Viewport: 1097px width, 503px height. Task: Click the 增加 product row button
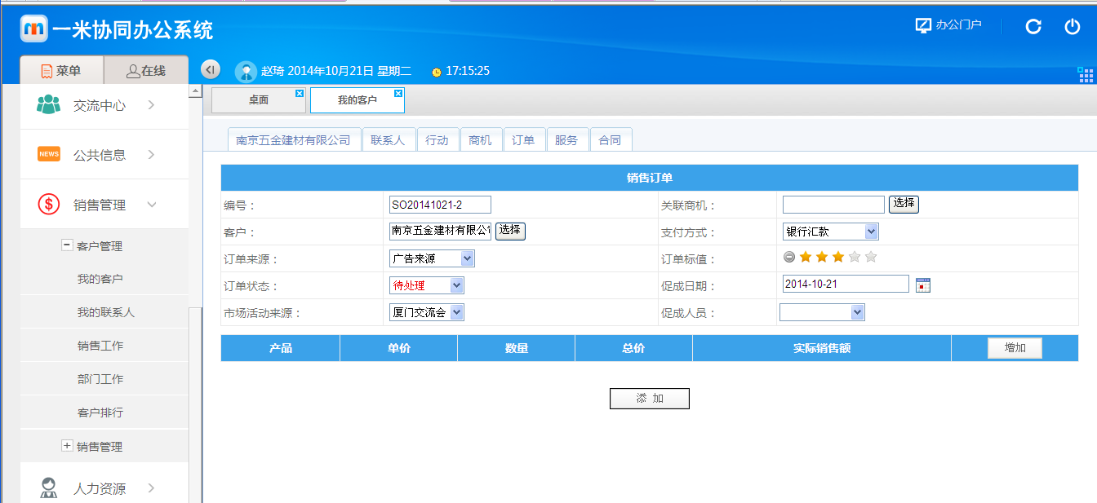1015,348
